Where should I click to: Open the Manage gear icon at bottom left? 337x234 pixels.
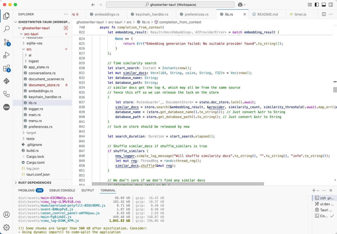tap(6, 227)
